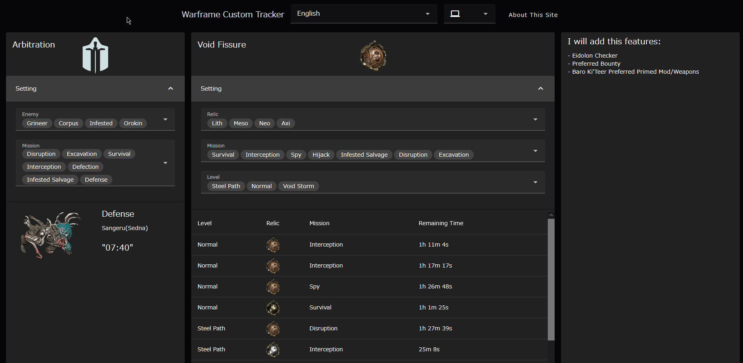Click the Void Fissure relic icon
The height and width of the screenshot is (363, 743).
[x=373, y=56]
